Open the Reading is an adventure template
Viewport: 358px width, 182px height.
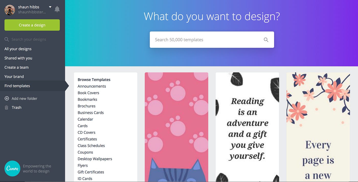pos(247,127)
